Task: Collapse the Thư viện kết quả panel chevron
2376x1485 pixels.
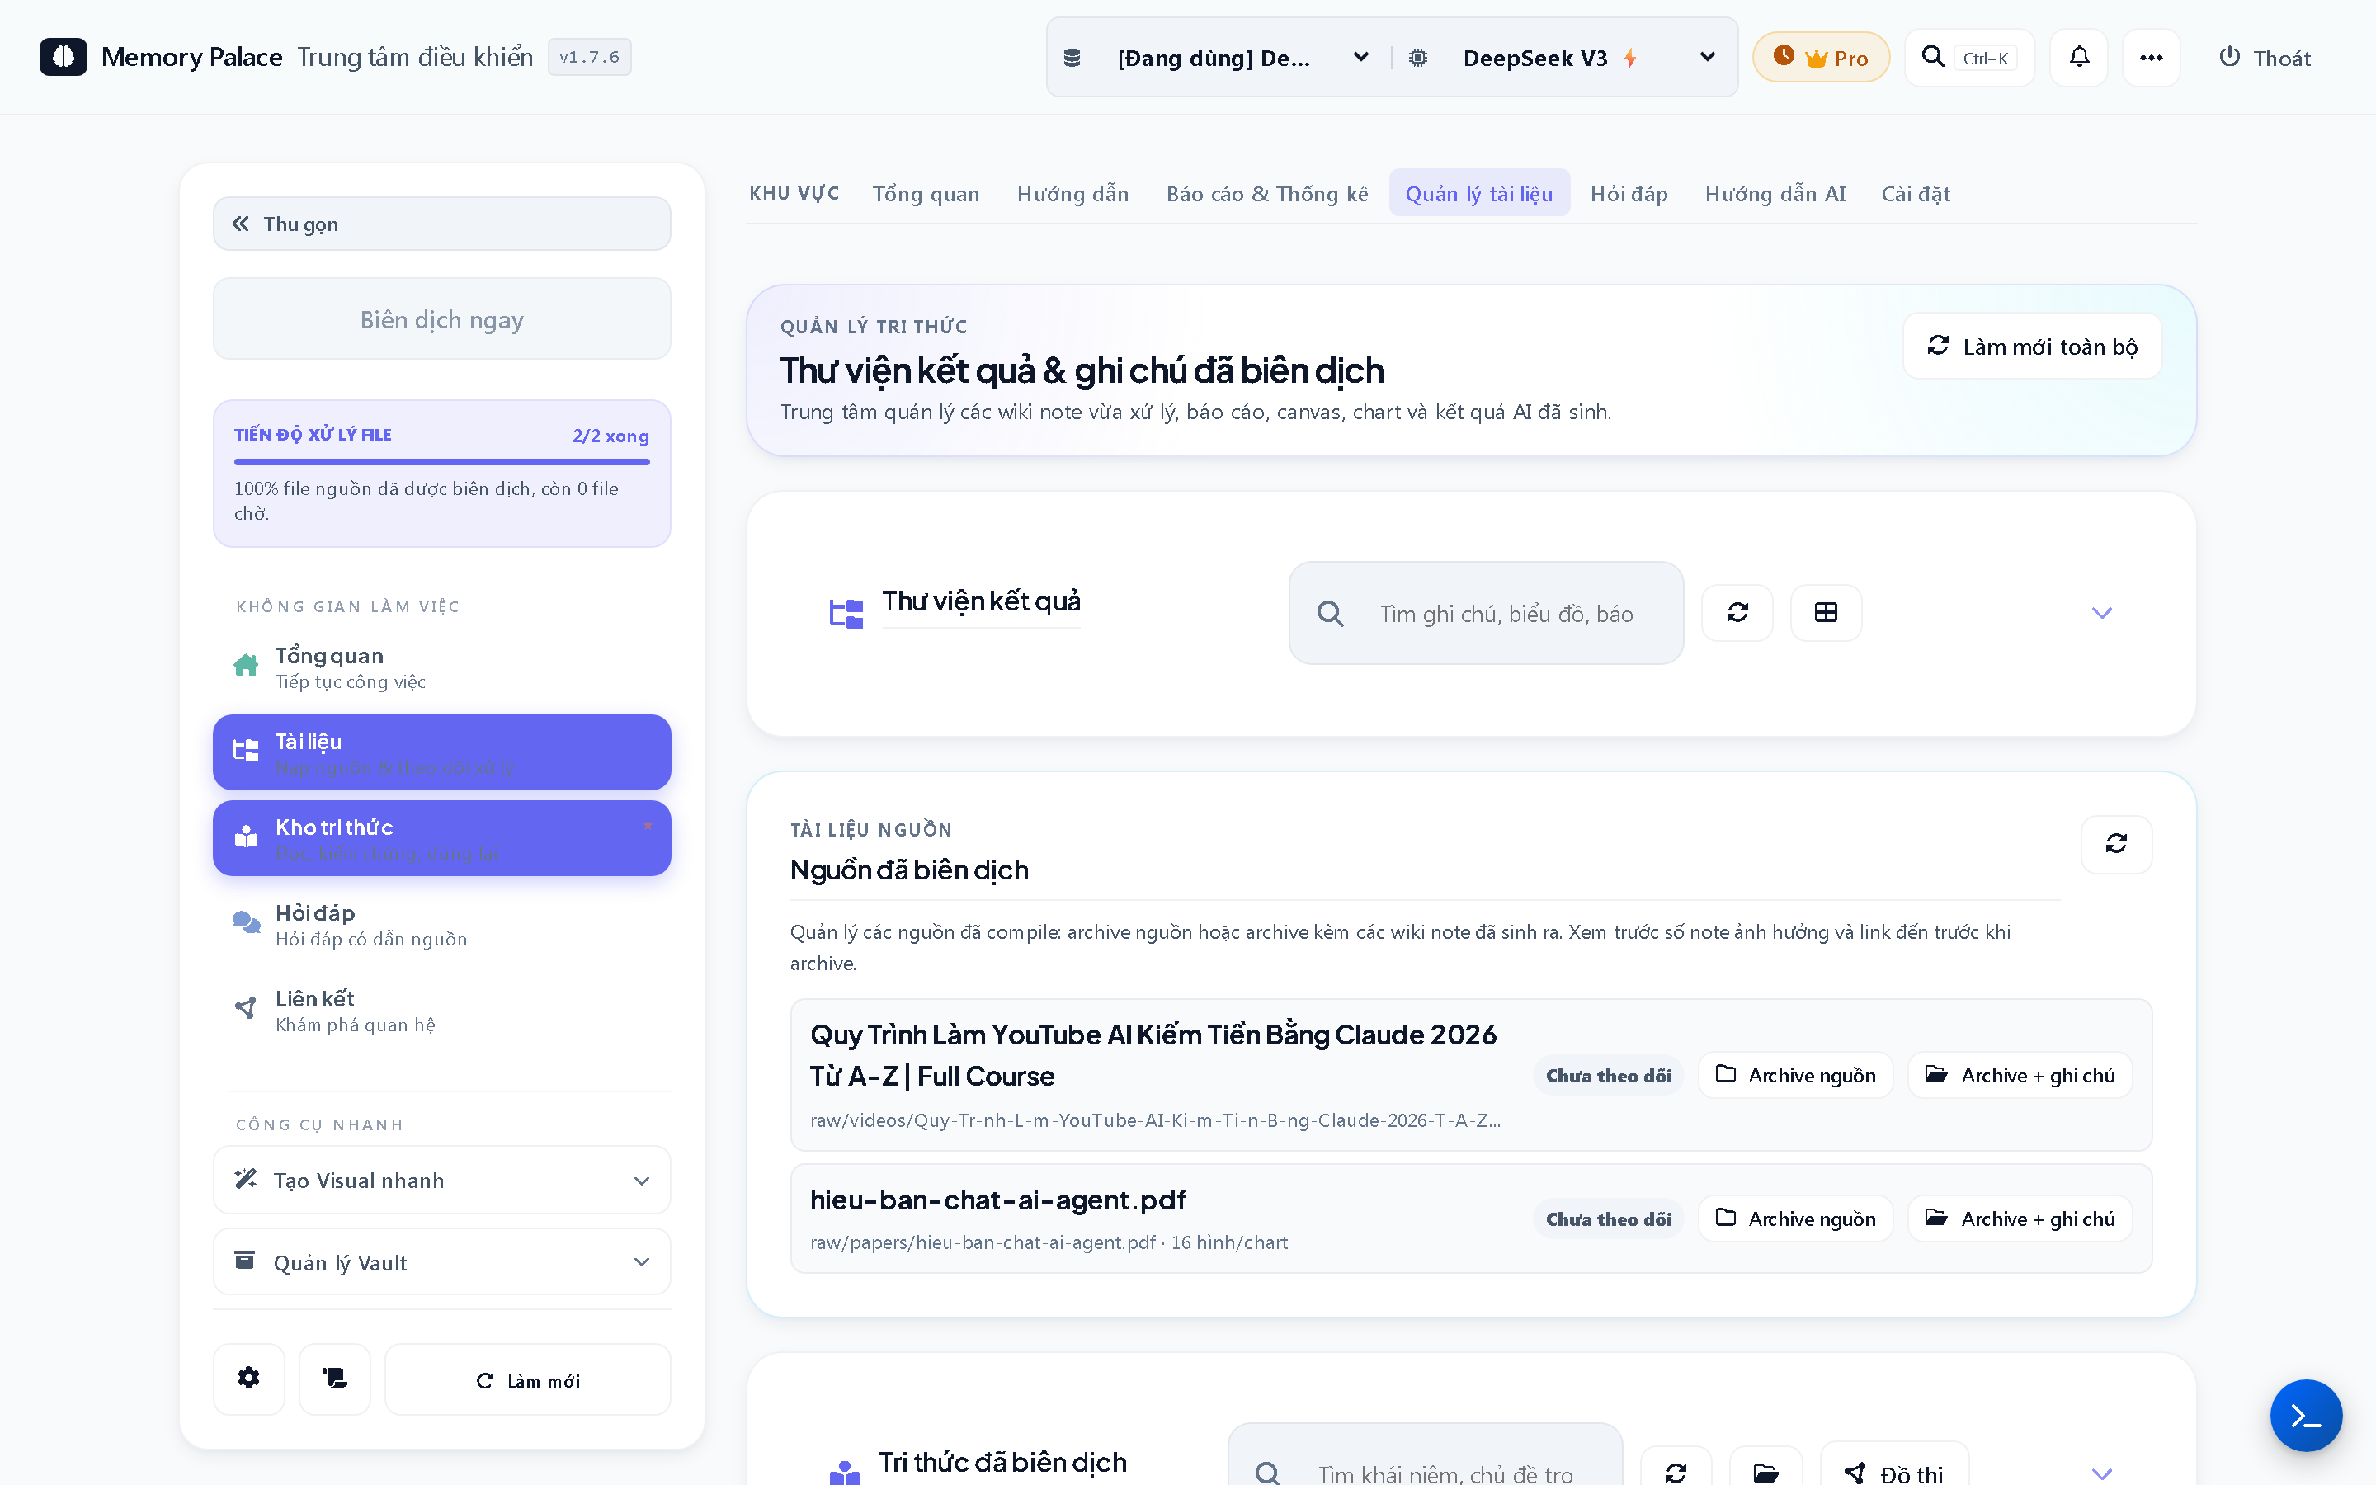Action: pos(2101,613)
